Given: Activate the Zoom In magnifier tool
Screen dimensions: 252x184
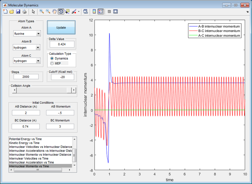Looking at the screenshot, I should pos(42,11).
